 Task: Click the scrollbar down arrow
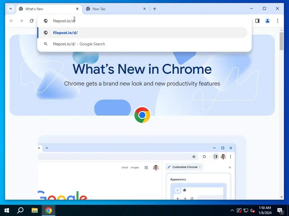(x=281, y=197)
